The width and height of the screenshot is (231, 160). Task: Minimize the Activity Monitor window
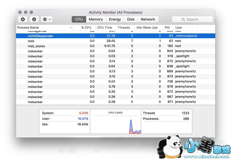coord(26,12)
